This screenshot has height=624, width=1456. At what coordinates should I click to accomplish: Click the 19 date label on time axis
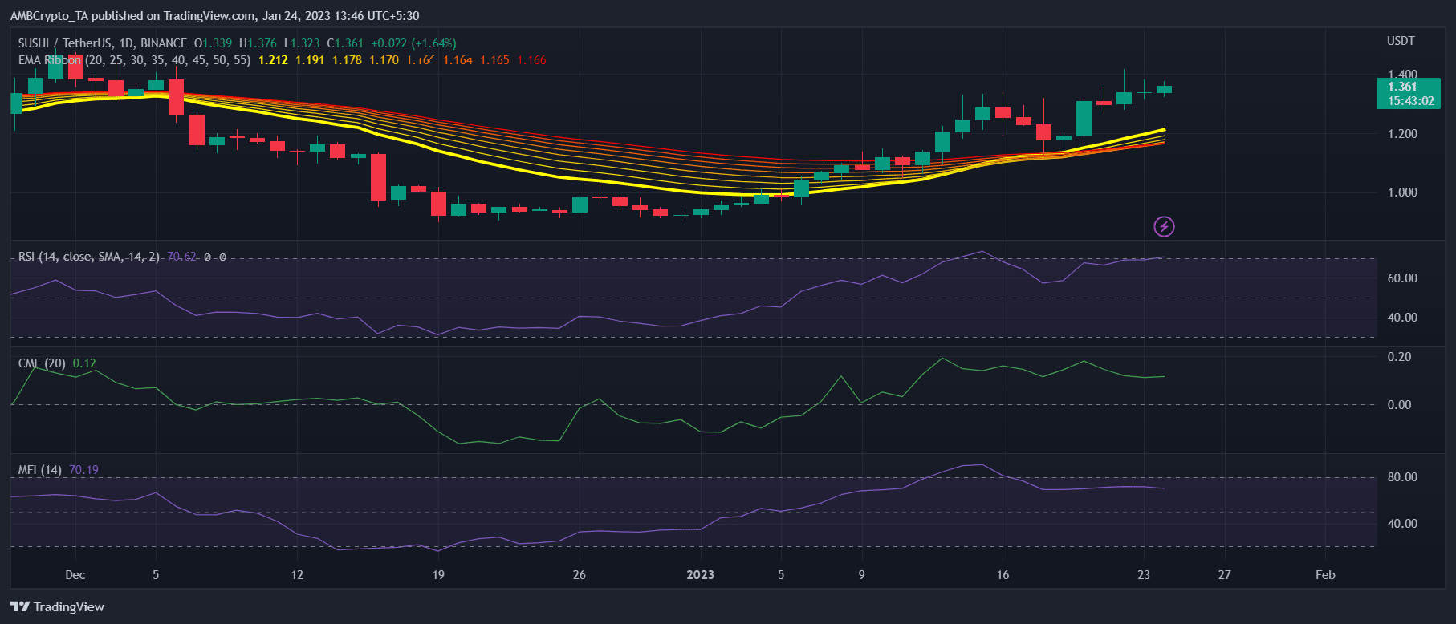(x=438, y=575)
